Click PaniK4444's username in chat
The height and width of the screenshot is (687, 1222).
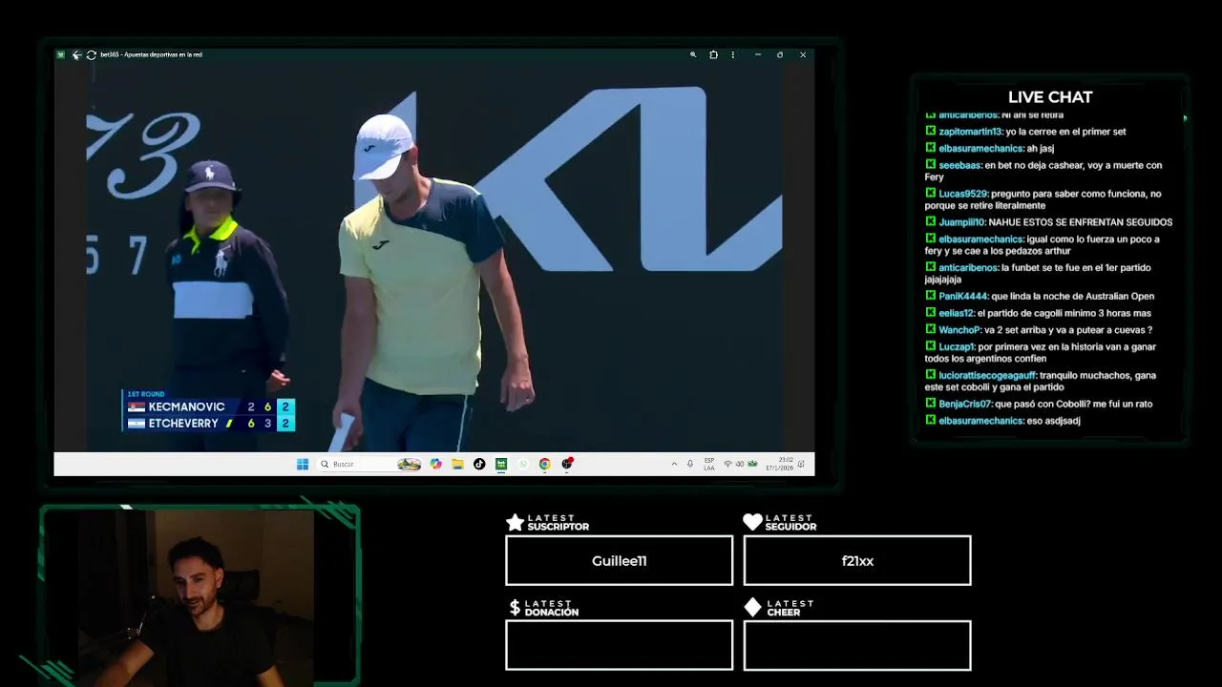[x=963, y=296]
